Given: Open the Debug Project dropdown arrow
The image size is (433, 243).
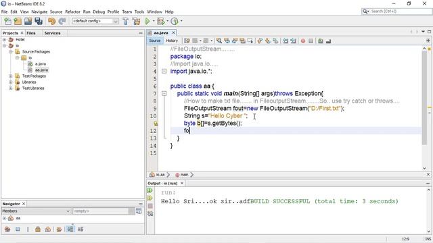Looking at the screenshot, I should (x=167, y=21).
